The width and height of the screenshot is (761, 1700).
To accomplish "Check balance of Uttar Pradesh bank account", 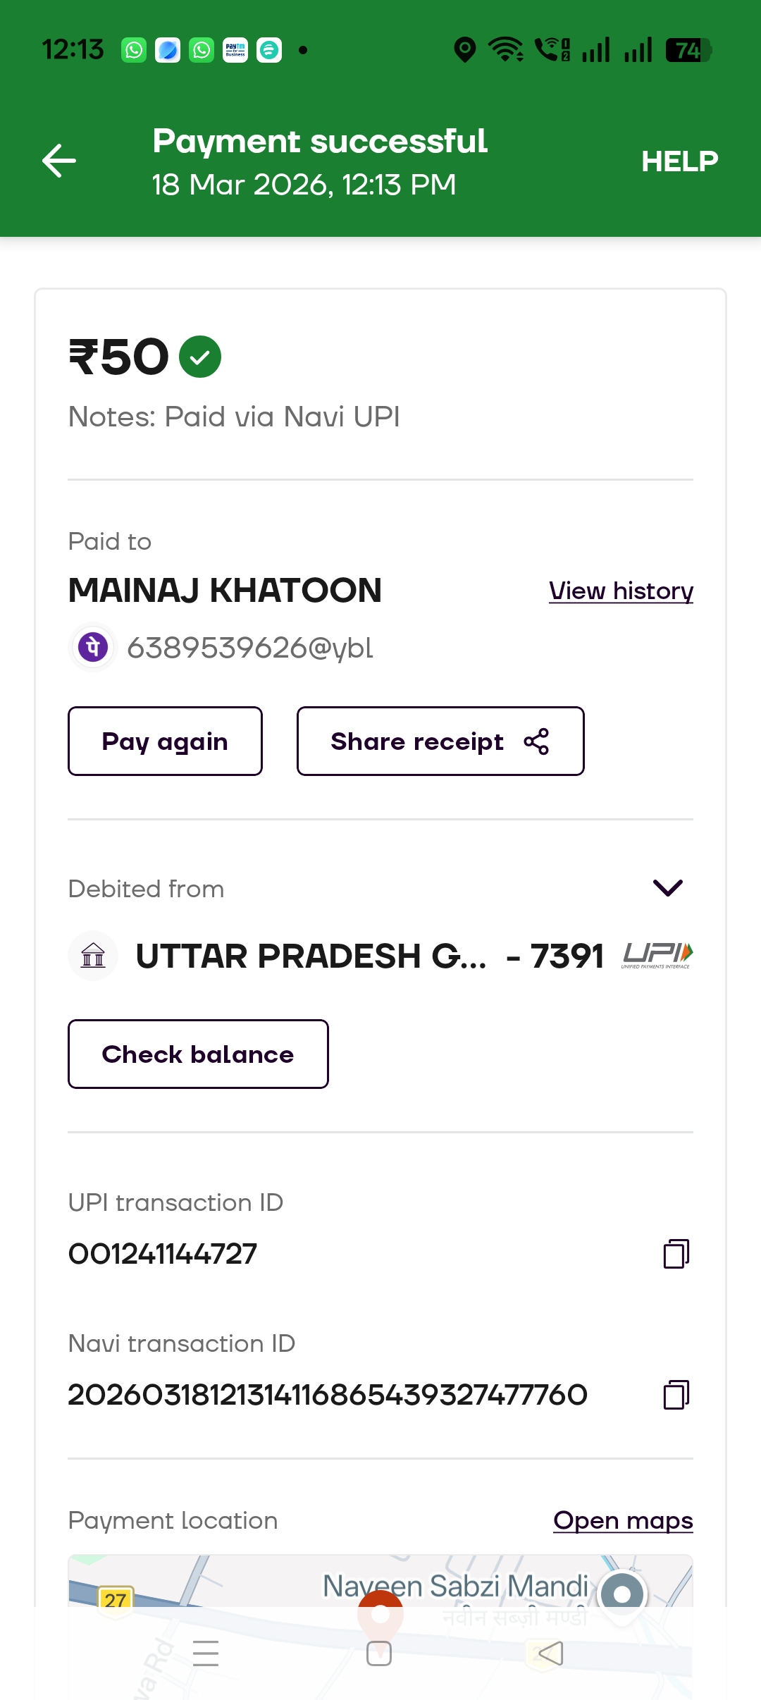I will pos(198,1054).
